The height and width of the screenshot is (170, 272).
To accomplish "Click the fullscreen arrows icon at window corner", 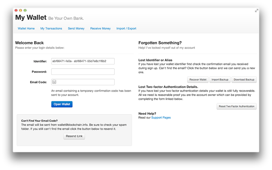I will click(x=256, y=11).
